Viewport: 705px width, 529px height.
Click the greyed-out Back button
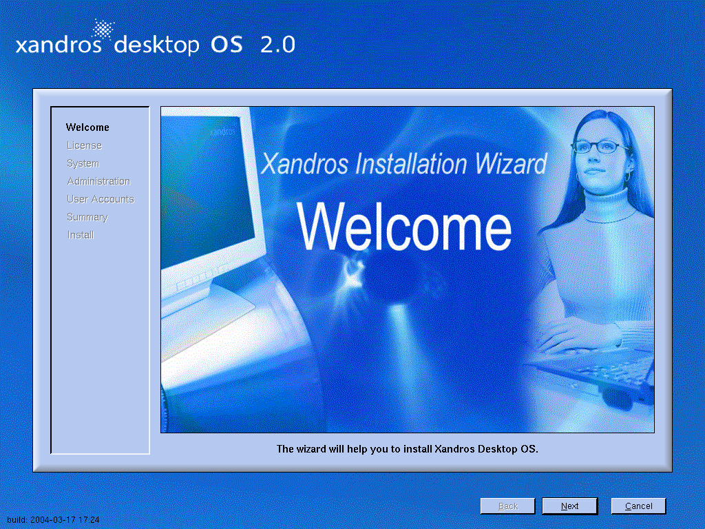[507, 506]
